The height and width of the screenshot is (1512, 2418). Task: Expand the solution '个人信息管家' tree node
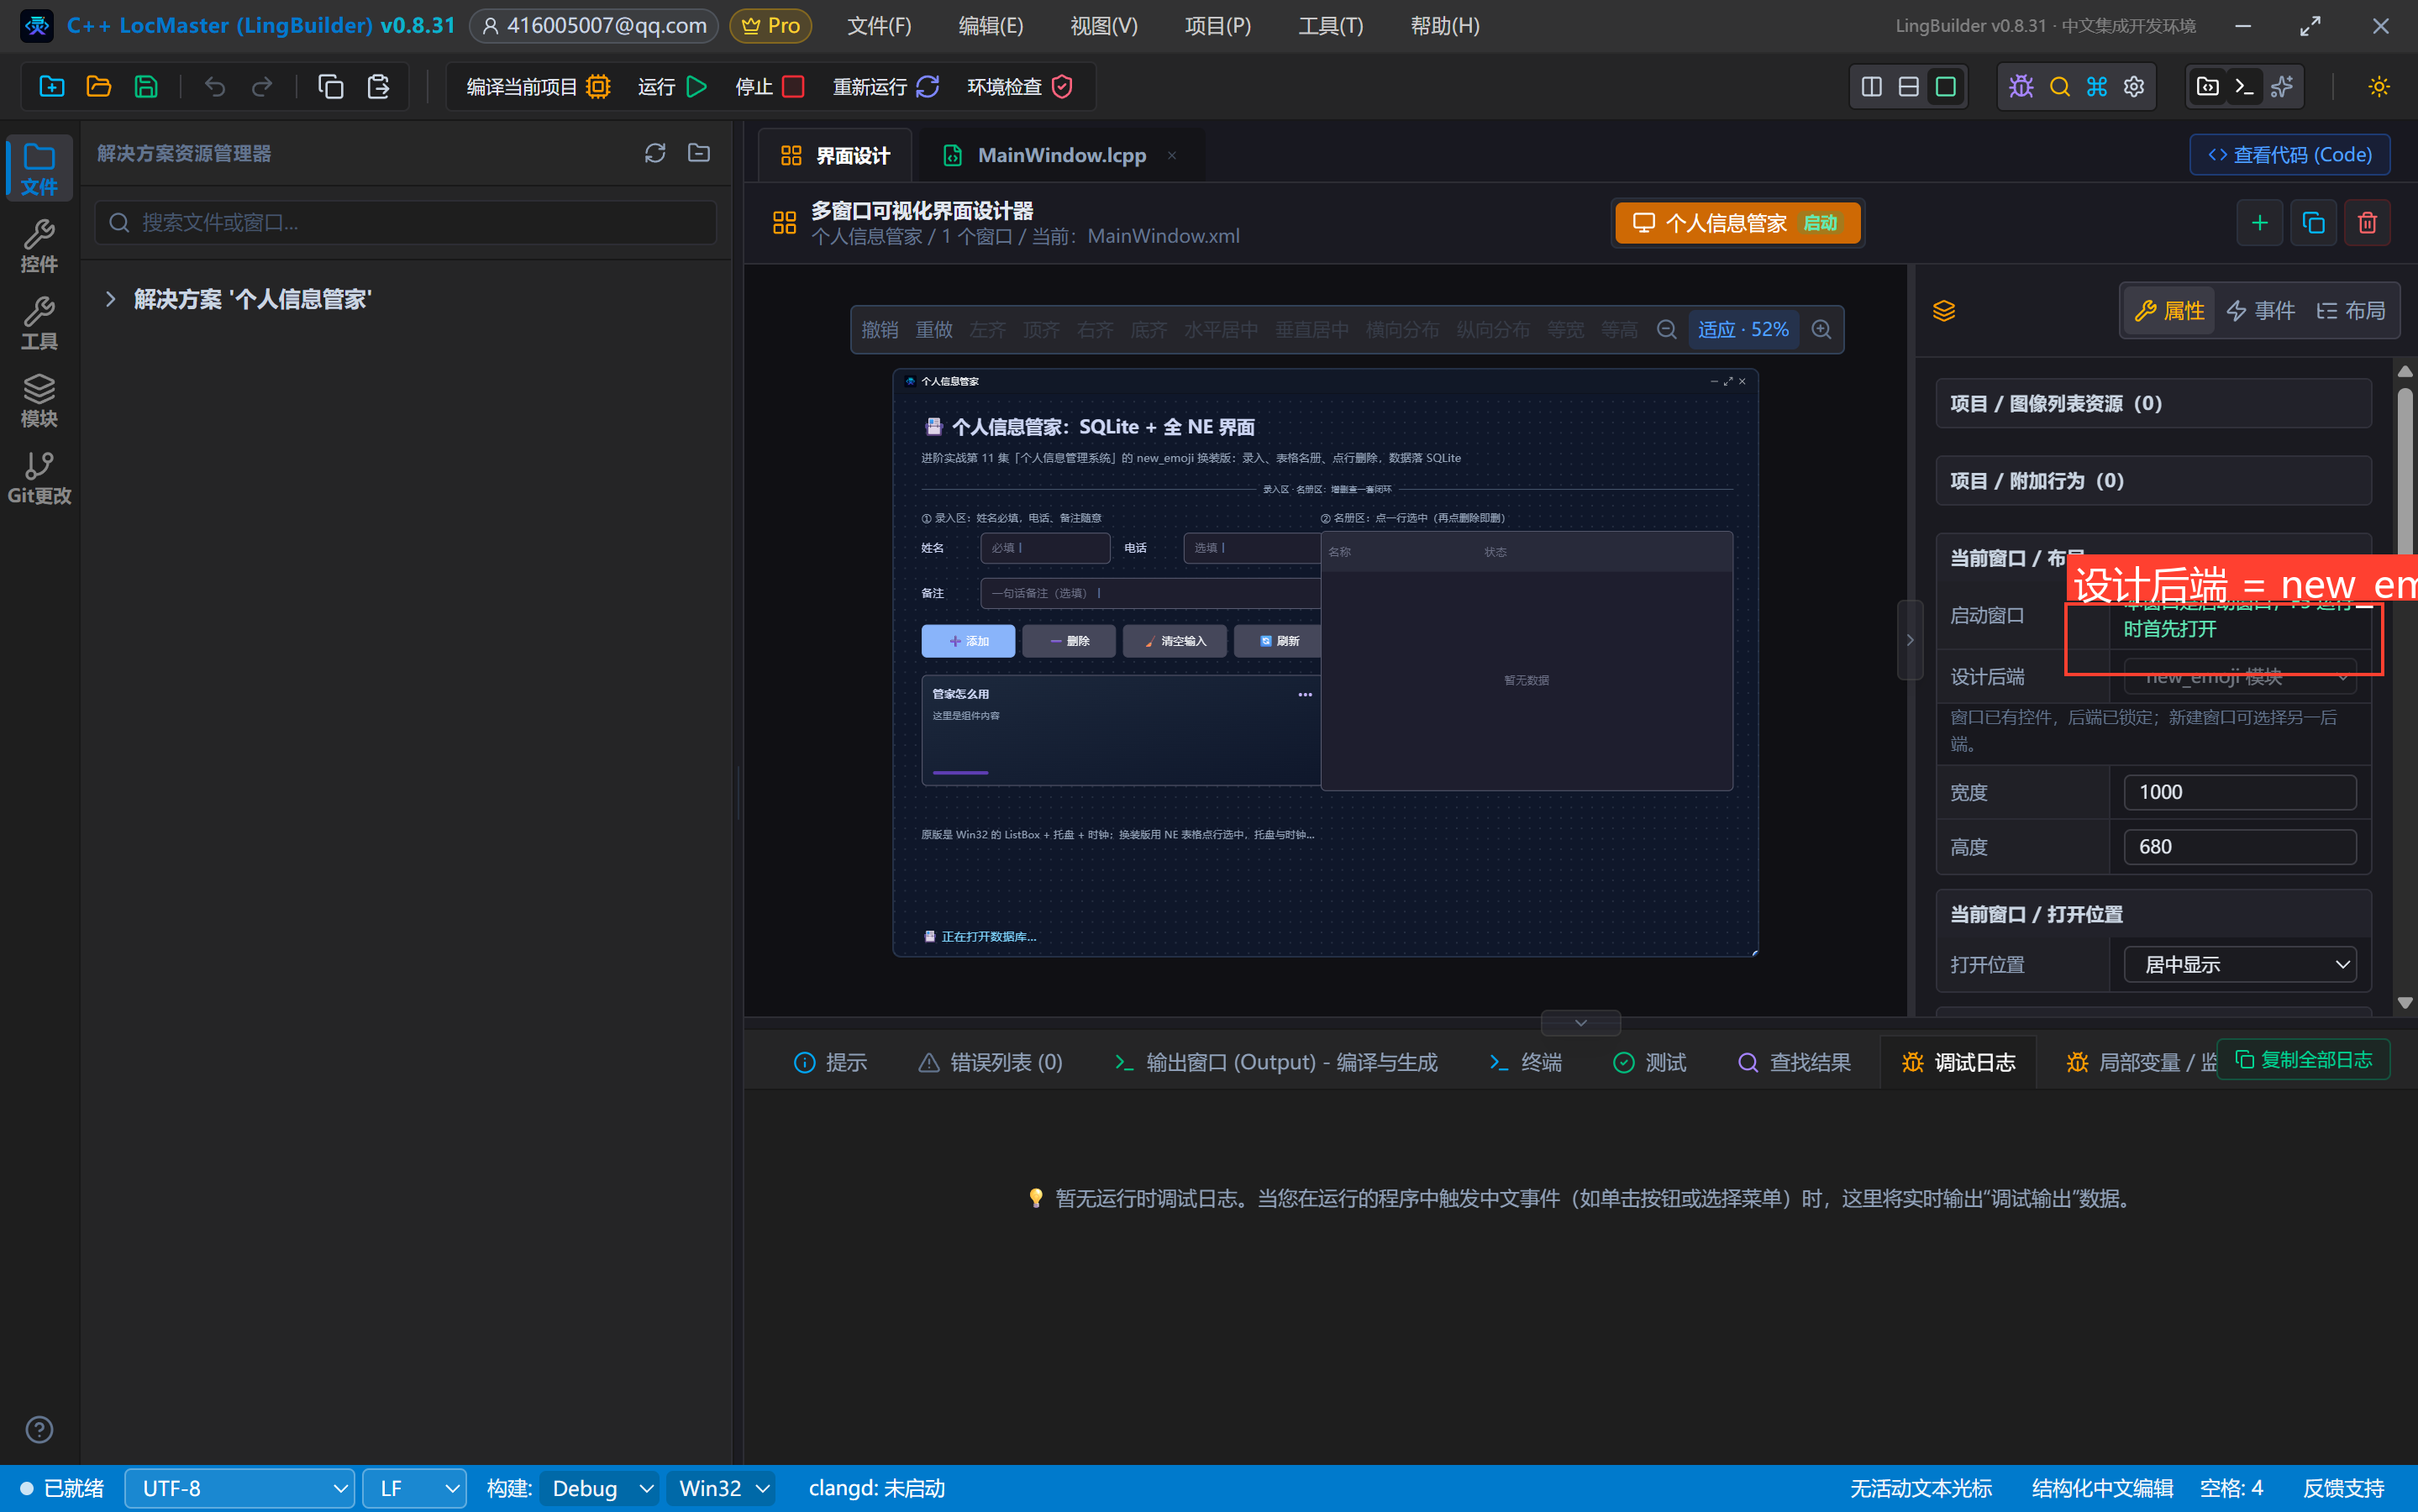[111, 299]
